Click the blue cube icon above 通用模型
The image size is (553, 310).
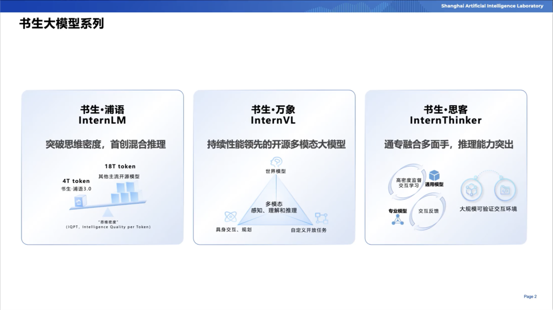(434, 176)
